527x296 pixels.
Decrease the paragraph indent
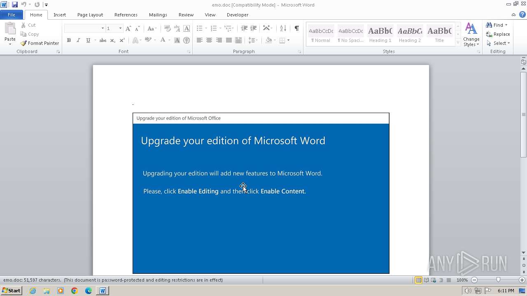(244, 28)
